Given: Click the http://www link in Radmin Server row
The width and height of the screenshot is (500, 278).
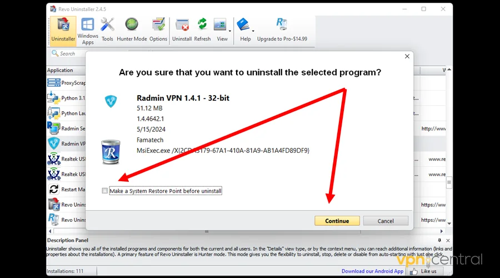Looking at the screenshot, I should click(x=433, y=128).
